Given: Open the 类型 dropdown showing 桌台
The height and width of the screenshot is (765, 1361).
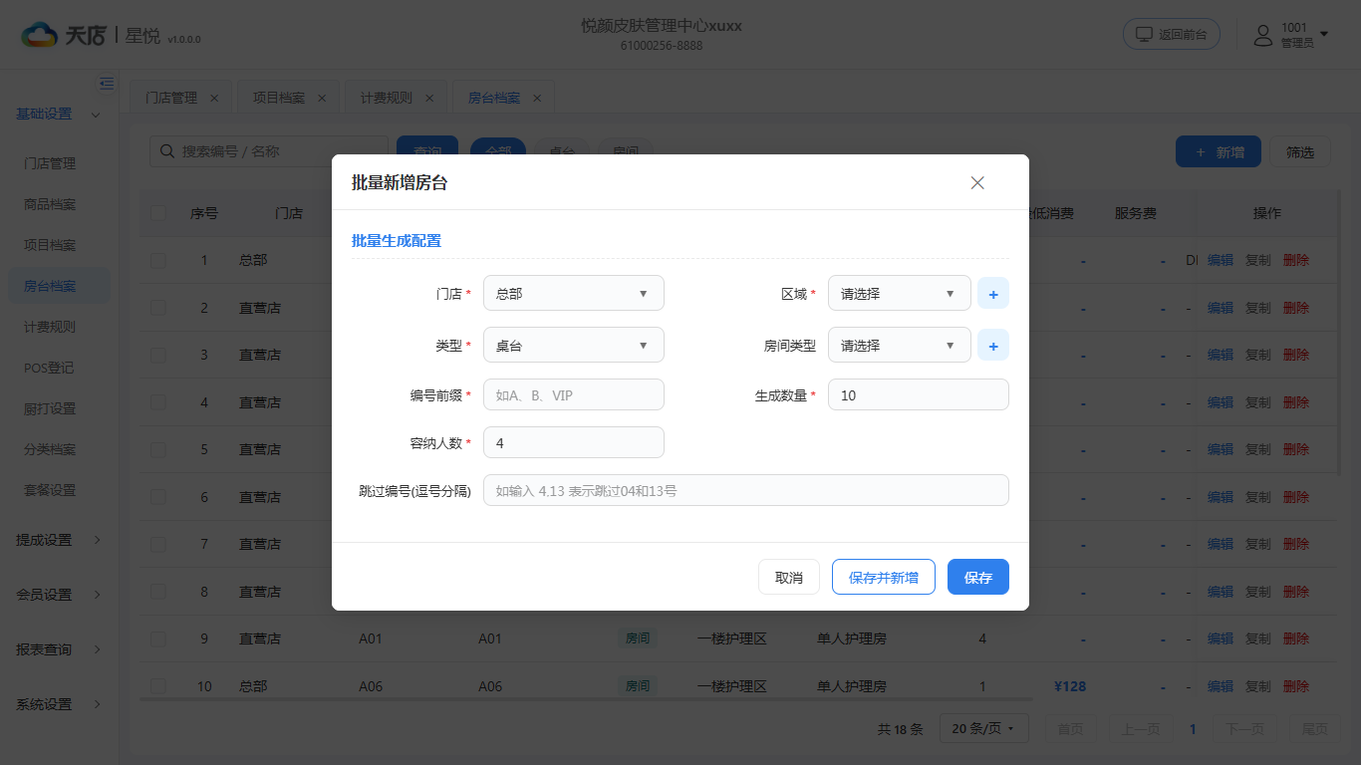Looking at the screenshot, I should pyautogui.click(x=574, y=346).
